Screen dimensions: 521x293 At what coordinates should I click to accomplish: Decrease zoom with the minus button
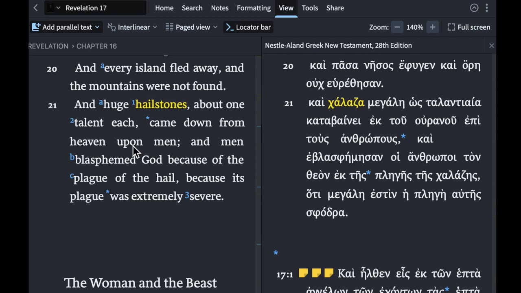pos(397,27)
